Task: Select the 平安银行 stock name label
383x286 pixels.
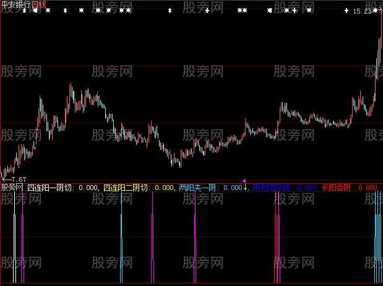Action: point(16,5)
